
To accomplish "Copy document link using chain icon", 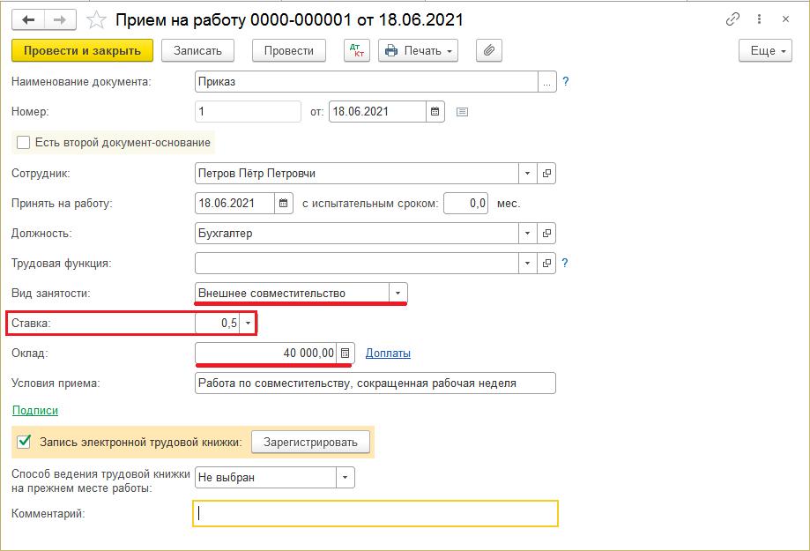I will [x=732, y=19].
